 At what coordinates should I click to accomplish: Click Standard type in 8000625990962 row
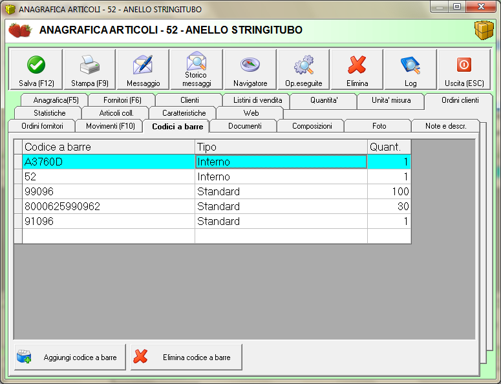click(281, 206)
